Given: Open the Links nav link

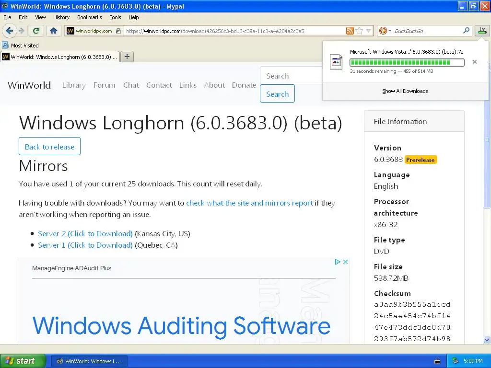Looking at the screenshot, I should (x=188, y=85).
